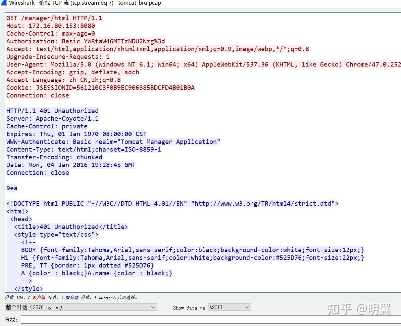
Task: Click the 'Transfer-Encoding: chunked' line
Action: pos(54,157)
